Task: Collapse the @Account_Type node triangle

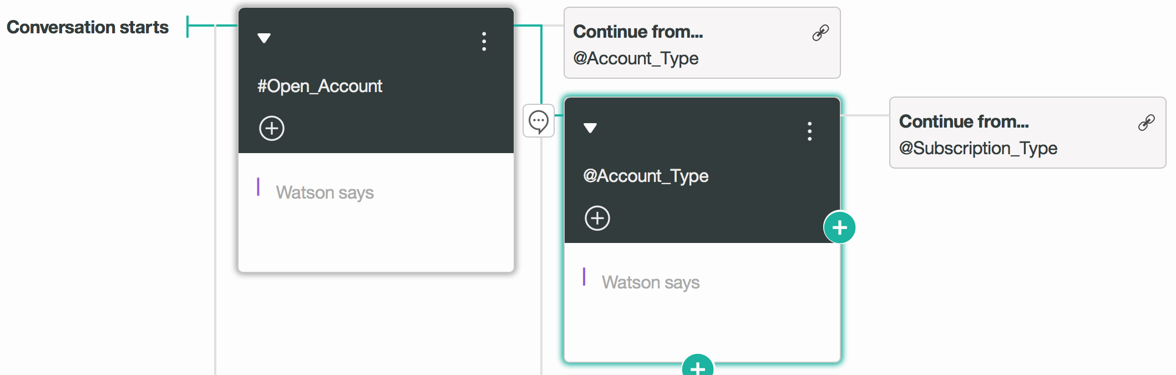Action: point(590,128)
